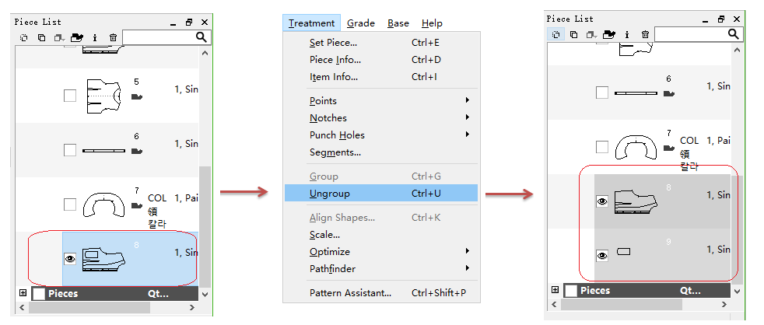Open the Grade menu
764x325 pixels.
pos(361,23)
